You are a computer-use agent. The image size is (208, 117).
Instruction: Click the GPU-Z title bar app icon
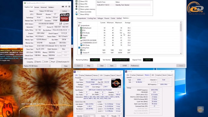(25, 3)
